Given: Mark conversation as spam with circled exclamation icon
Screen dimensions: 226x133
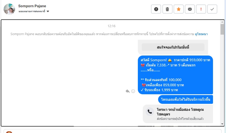Looking at the screenshot, I should tap(156, 9).
